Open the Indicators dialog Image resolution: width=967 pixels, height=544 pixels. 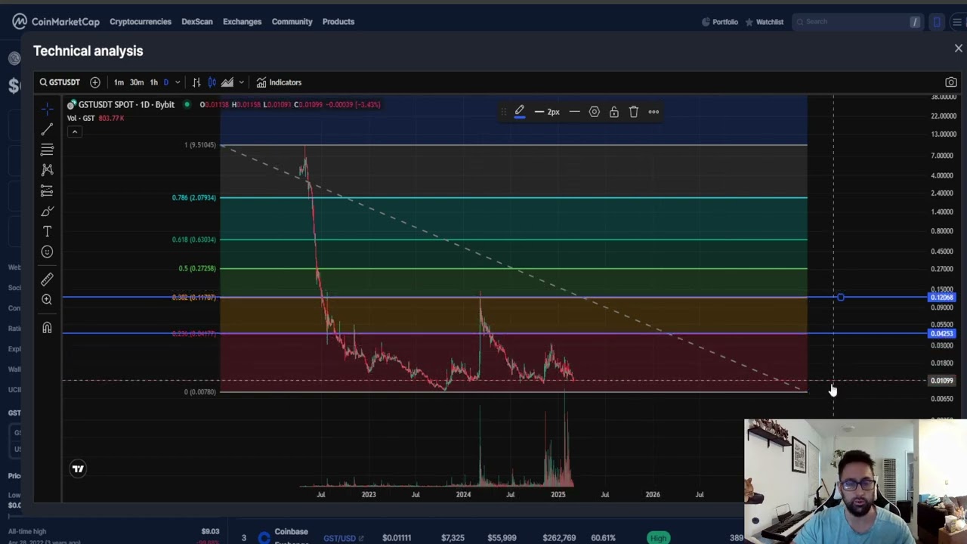point(279,82)
